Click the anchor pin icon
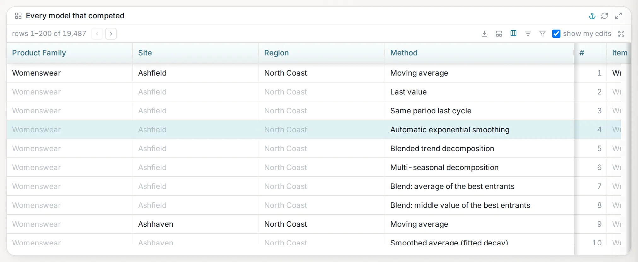638x262 pixels. click(x=592, y=16)
